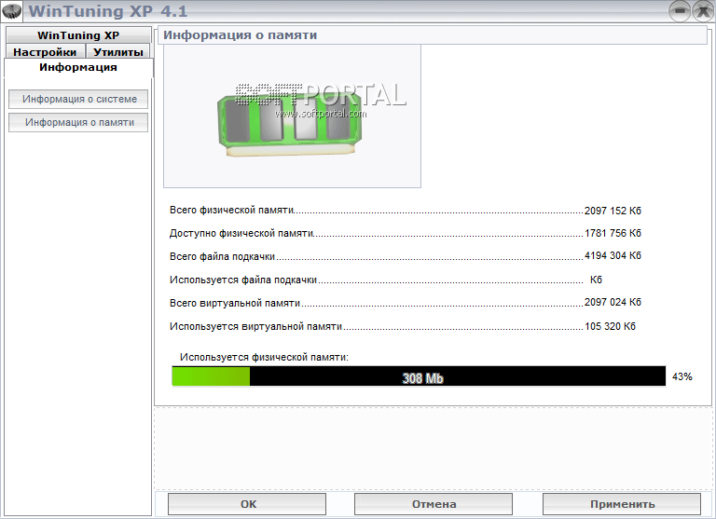Open the WinTuning XP tab
The height and width of the screenshot is (519, 716).
click(78, 35)
